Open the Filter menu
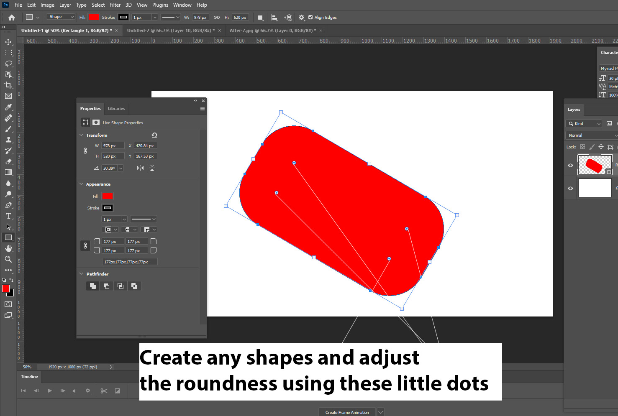 click(x=115, y=5)
